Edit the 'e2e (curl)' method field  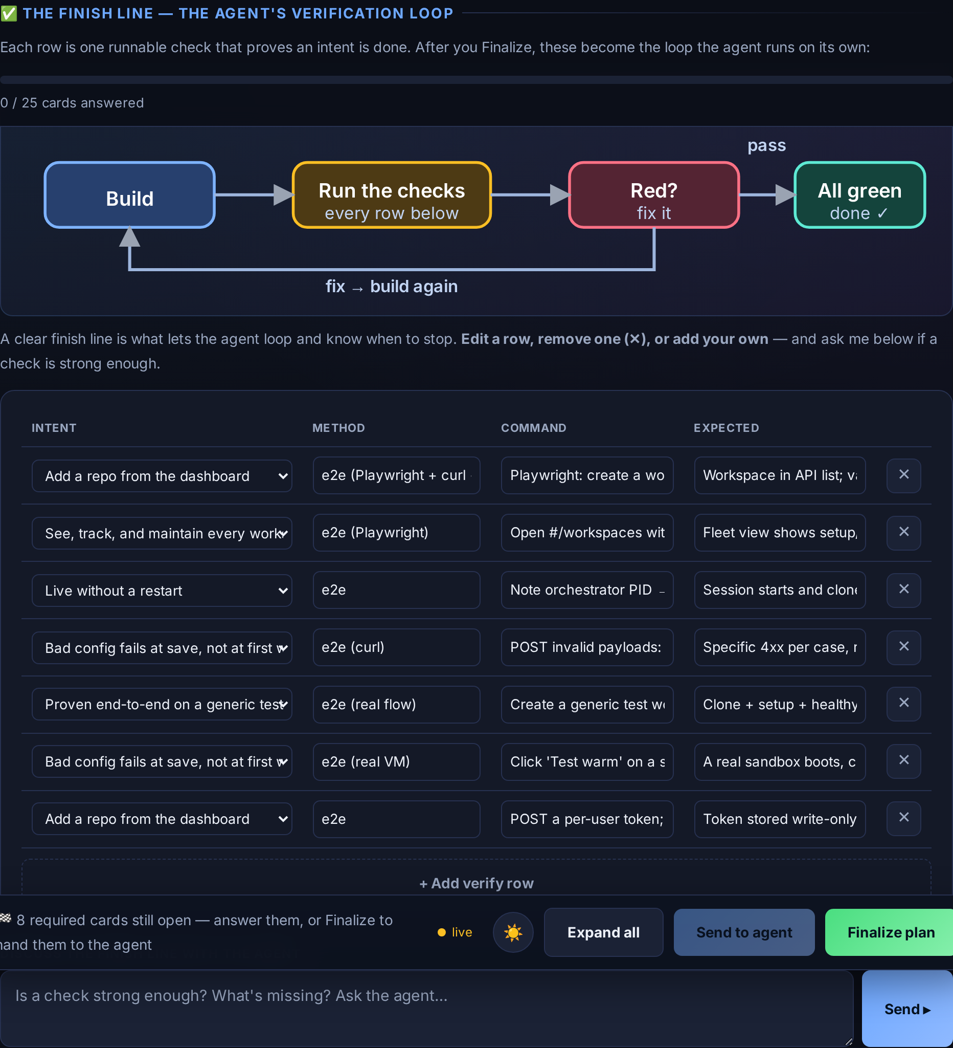coord(396,647)
